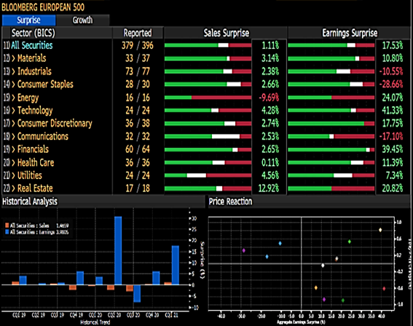Select the All Securities row
Viewport: 413px width, 326px height.
click(x=31, y=45)
